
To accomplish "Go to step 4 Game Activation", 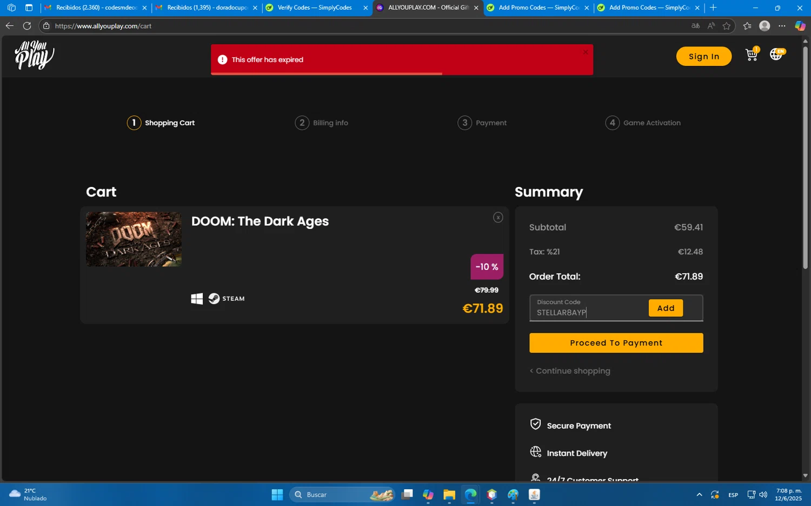I will tap(643, 123).
